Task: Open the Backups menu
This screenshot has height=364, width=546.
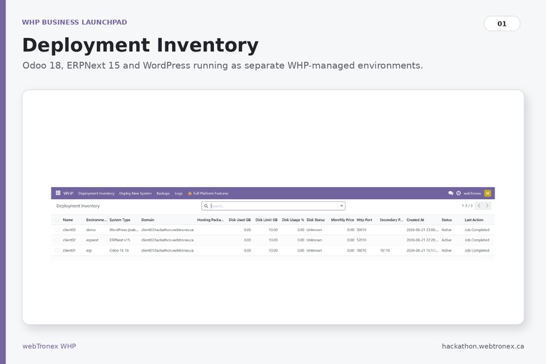Action: pos(163,193)
